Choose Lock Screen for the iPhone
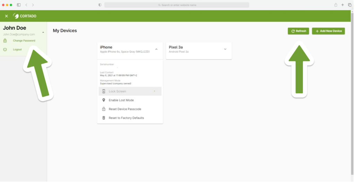 (130, 91)
